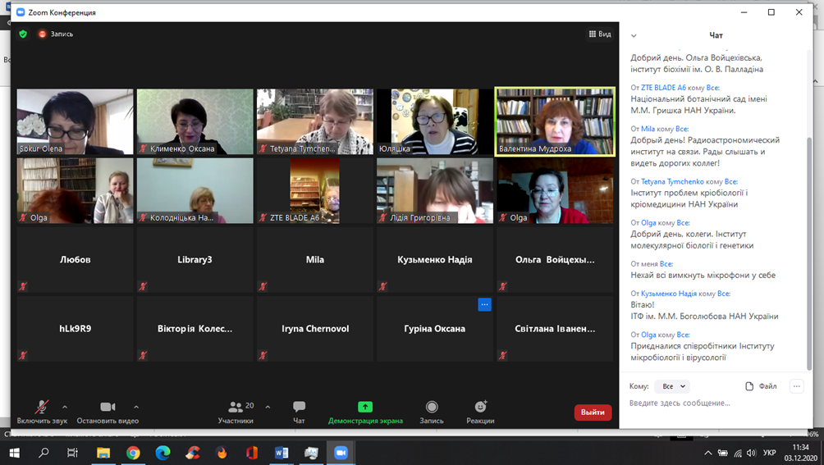Click the Chat icon in toolbar
This screenshot has height=465, width=824.
(x=299, y=407)
